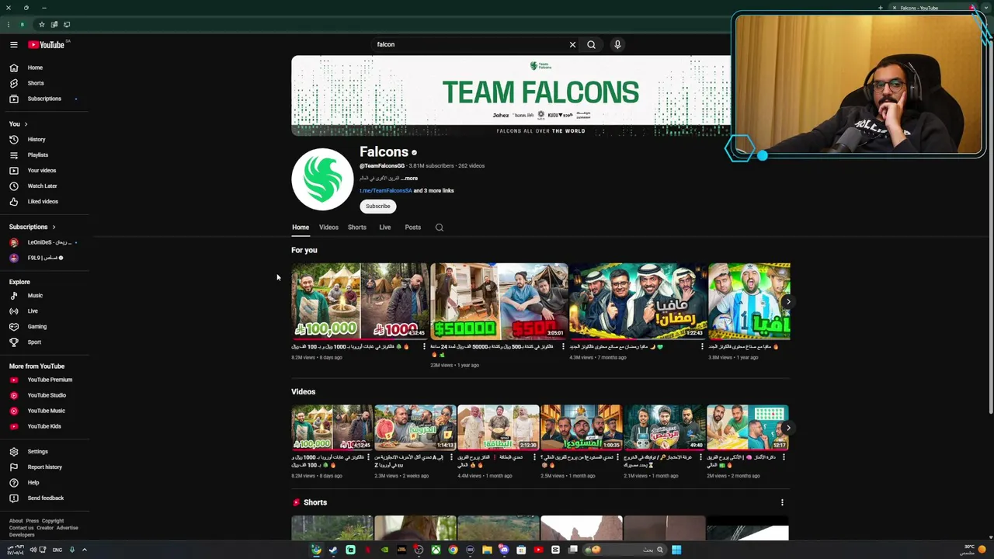994x559 pixels.
Task: Switch to the Posts tab
Action: [x=413, y=227]
